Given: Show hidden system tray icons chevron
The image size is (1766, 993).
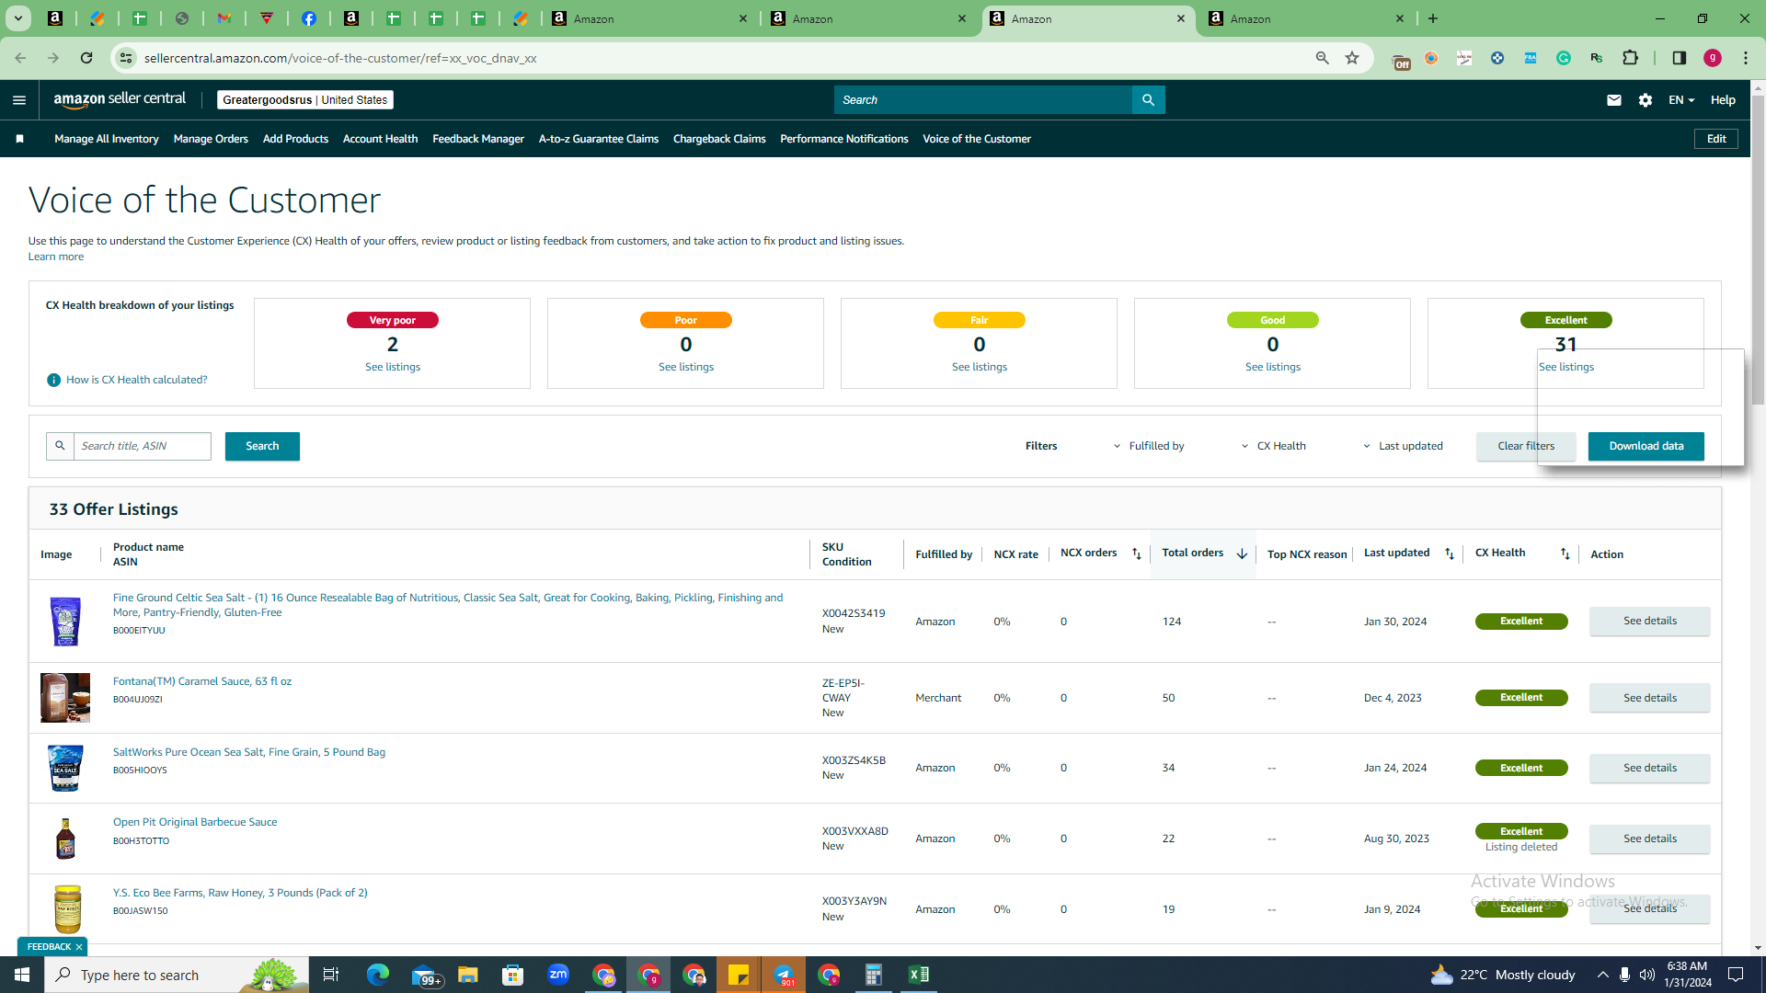Looking at the screenshot, I should (x=1602, y=975).
